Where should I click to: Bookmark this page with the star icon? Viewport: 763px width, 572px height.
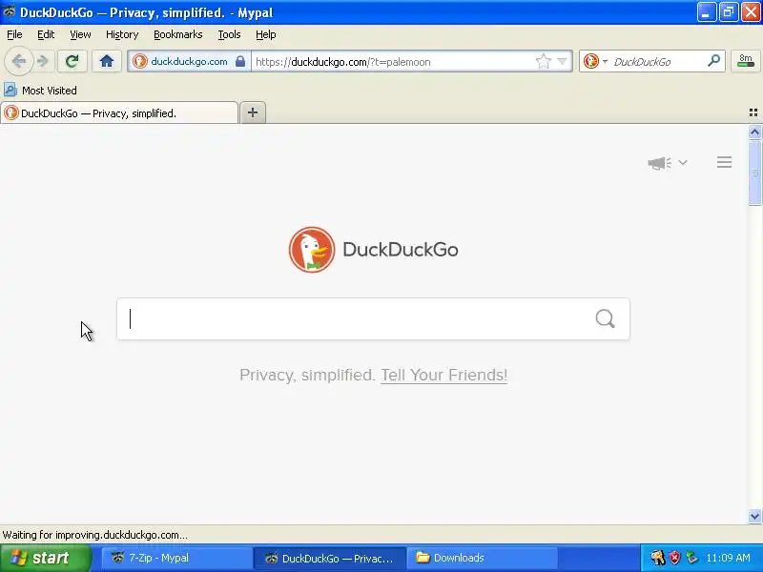coord(543,61)
